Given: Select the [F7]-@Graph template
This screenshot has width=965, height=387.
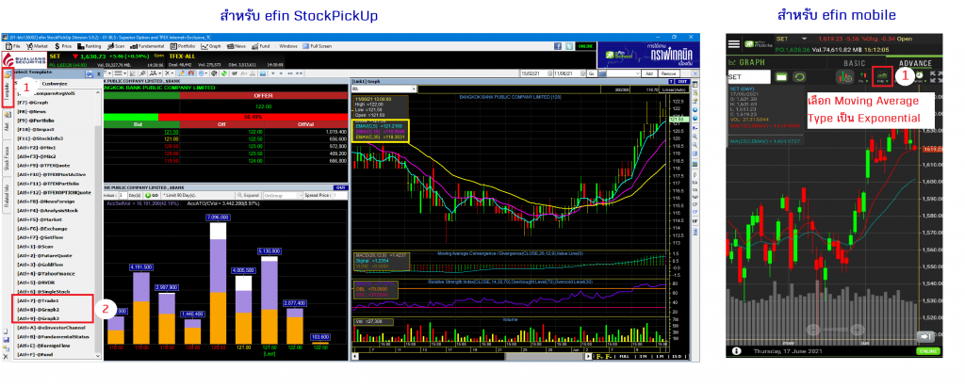Looking at the screenshot, I should (x=33, y=102).
